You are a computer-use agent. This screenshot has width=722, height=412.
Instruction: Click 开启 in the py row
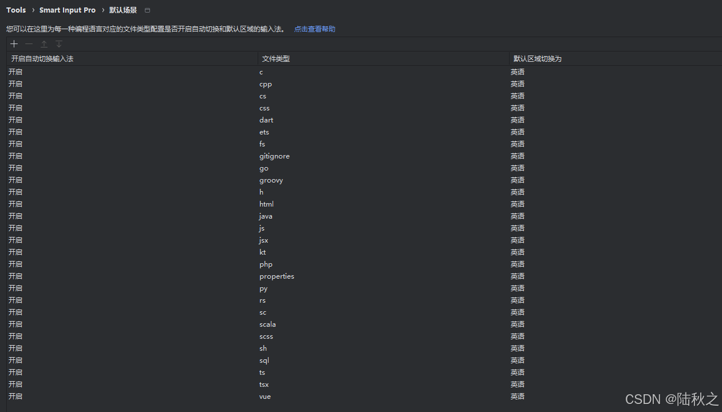click(15, 288)
